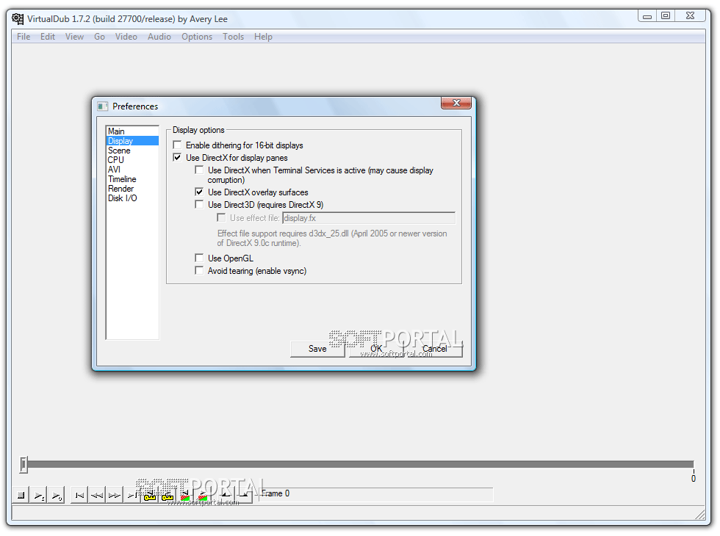720x536 pixels.
Task: Uncheck Use DirectX for display panes
Action: point(177,157)
